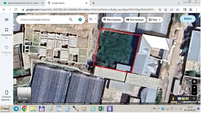The width and height of the screenshot is (202, 117).
Task: Bookmark page with the star icon
Action: pyautogui.click(x=178, y=10)
